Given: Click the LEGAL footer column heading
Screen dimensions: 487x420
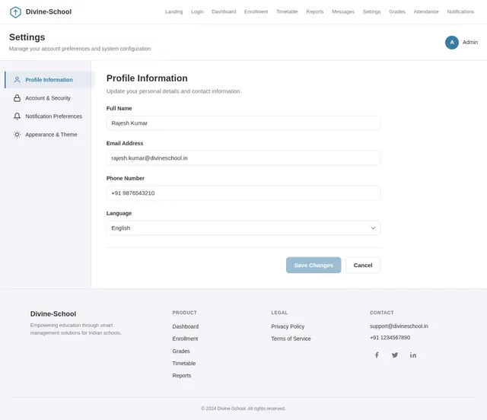Looking at the screenshot, I should (x=279, y=313).
